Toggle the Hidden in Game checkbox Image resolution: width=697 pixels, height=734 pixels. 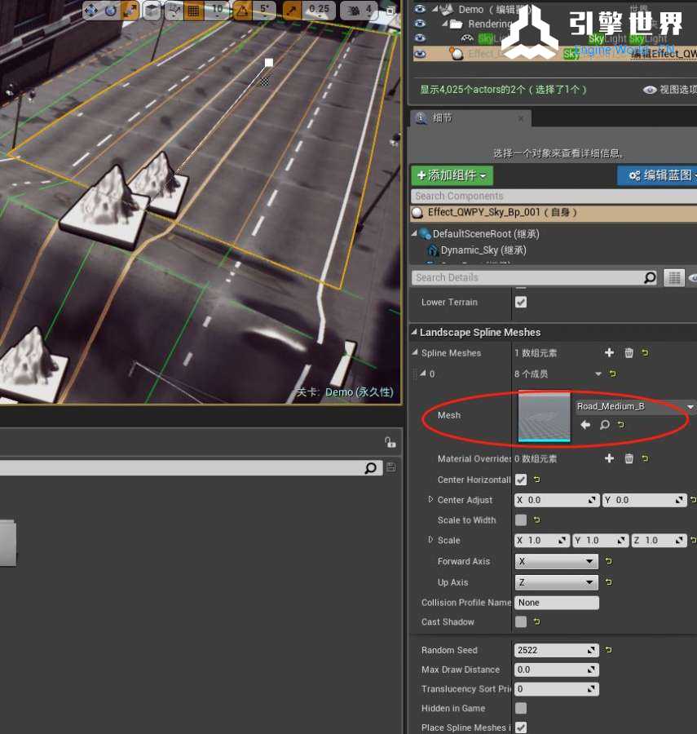pos(521,708)
